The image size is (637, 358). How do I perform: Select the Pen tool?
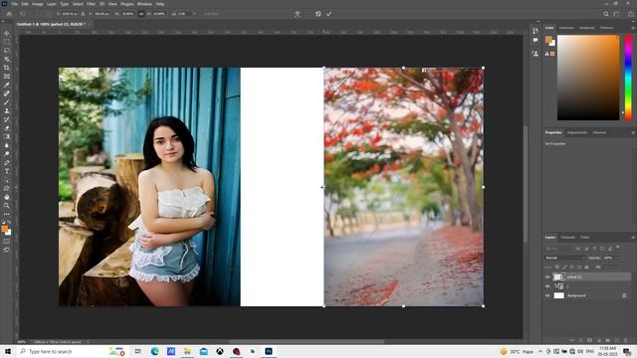pos(7,162)
